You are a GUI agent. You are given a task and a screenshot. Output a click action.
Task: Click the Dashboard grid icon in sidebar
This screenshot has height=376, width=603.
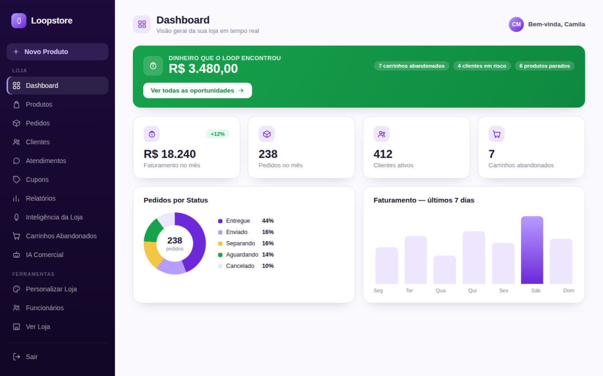point(17,86)
